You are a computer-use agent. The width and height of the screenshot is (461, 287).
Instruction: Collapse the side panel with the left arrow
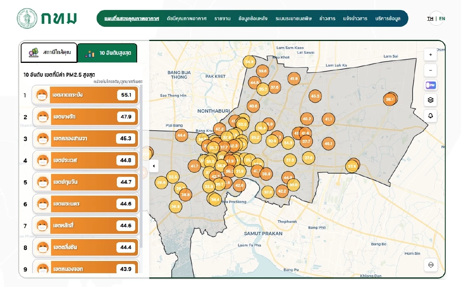pyautogui.click(x=154, y=166)
